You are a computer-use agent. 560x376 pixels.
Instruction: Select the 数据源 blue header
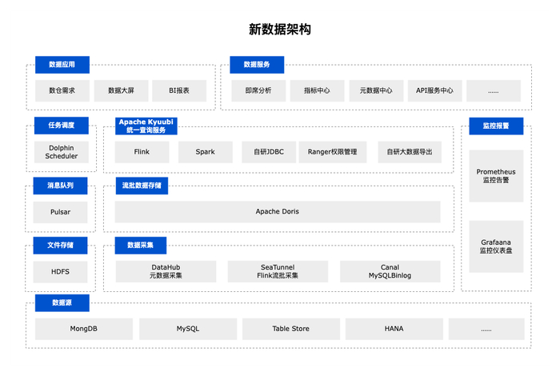[x=62, y=302]
